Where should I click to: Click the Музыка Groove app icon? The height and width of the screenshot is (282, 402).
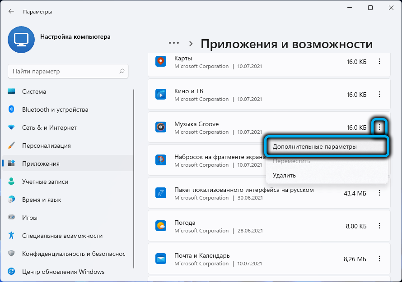161,127
